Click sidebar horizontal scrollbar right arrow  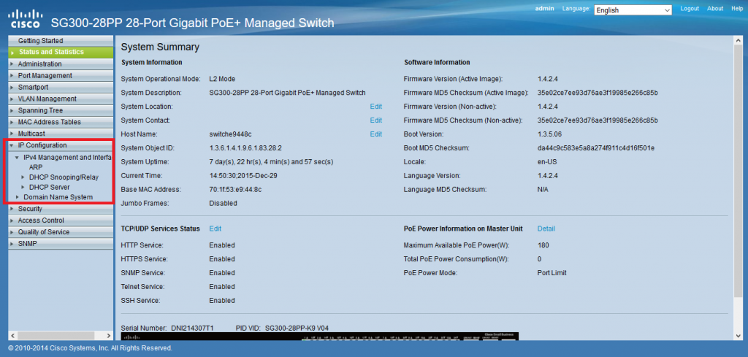(108, 335)
